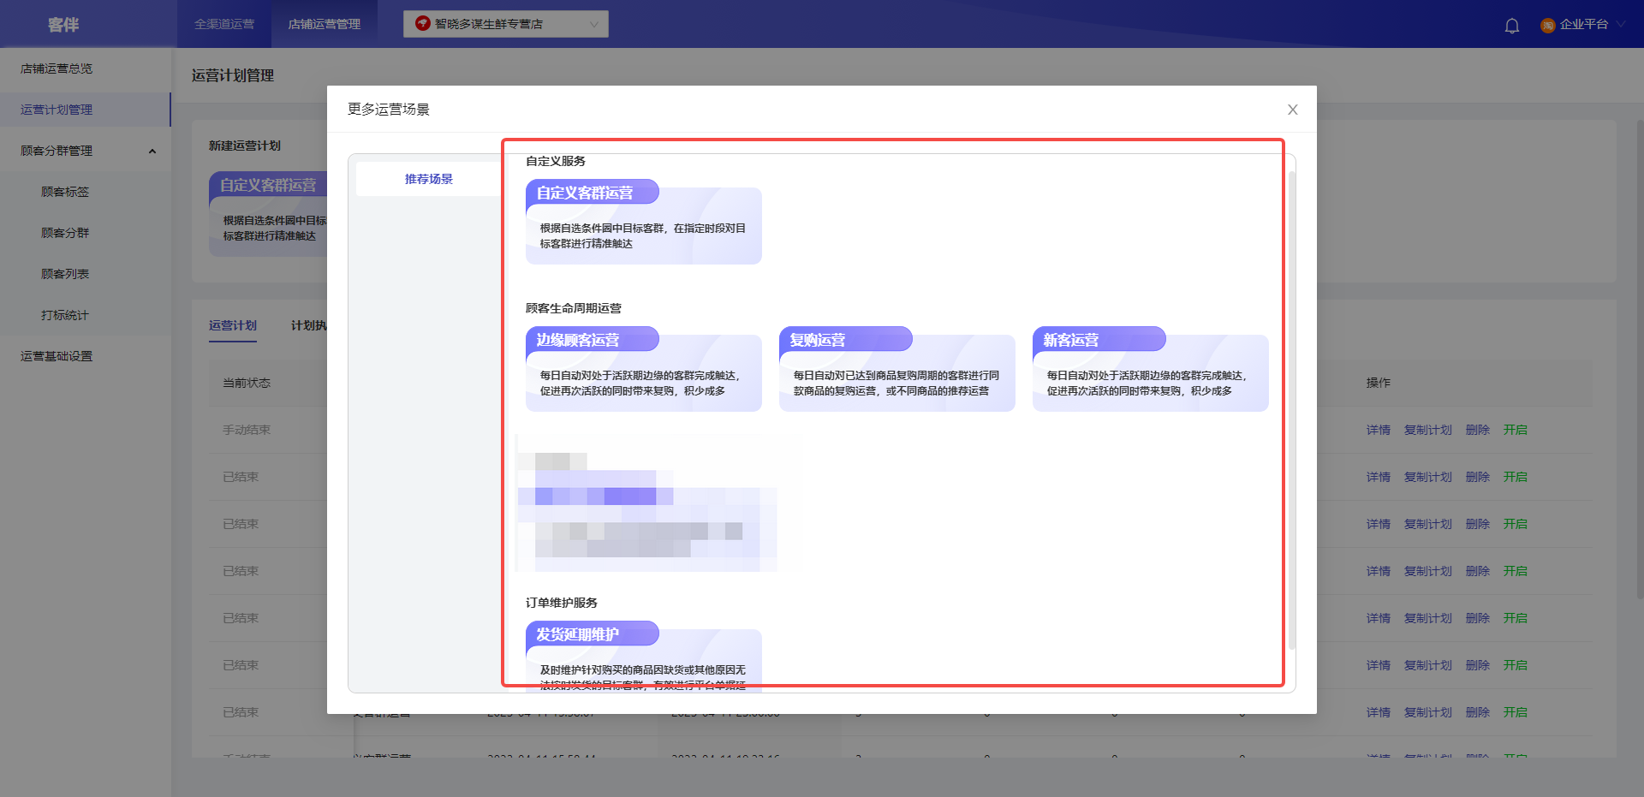Close the 更多运营场景 dialog
This screenshot has width=1644, height=797.
(1293, 110)
